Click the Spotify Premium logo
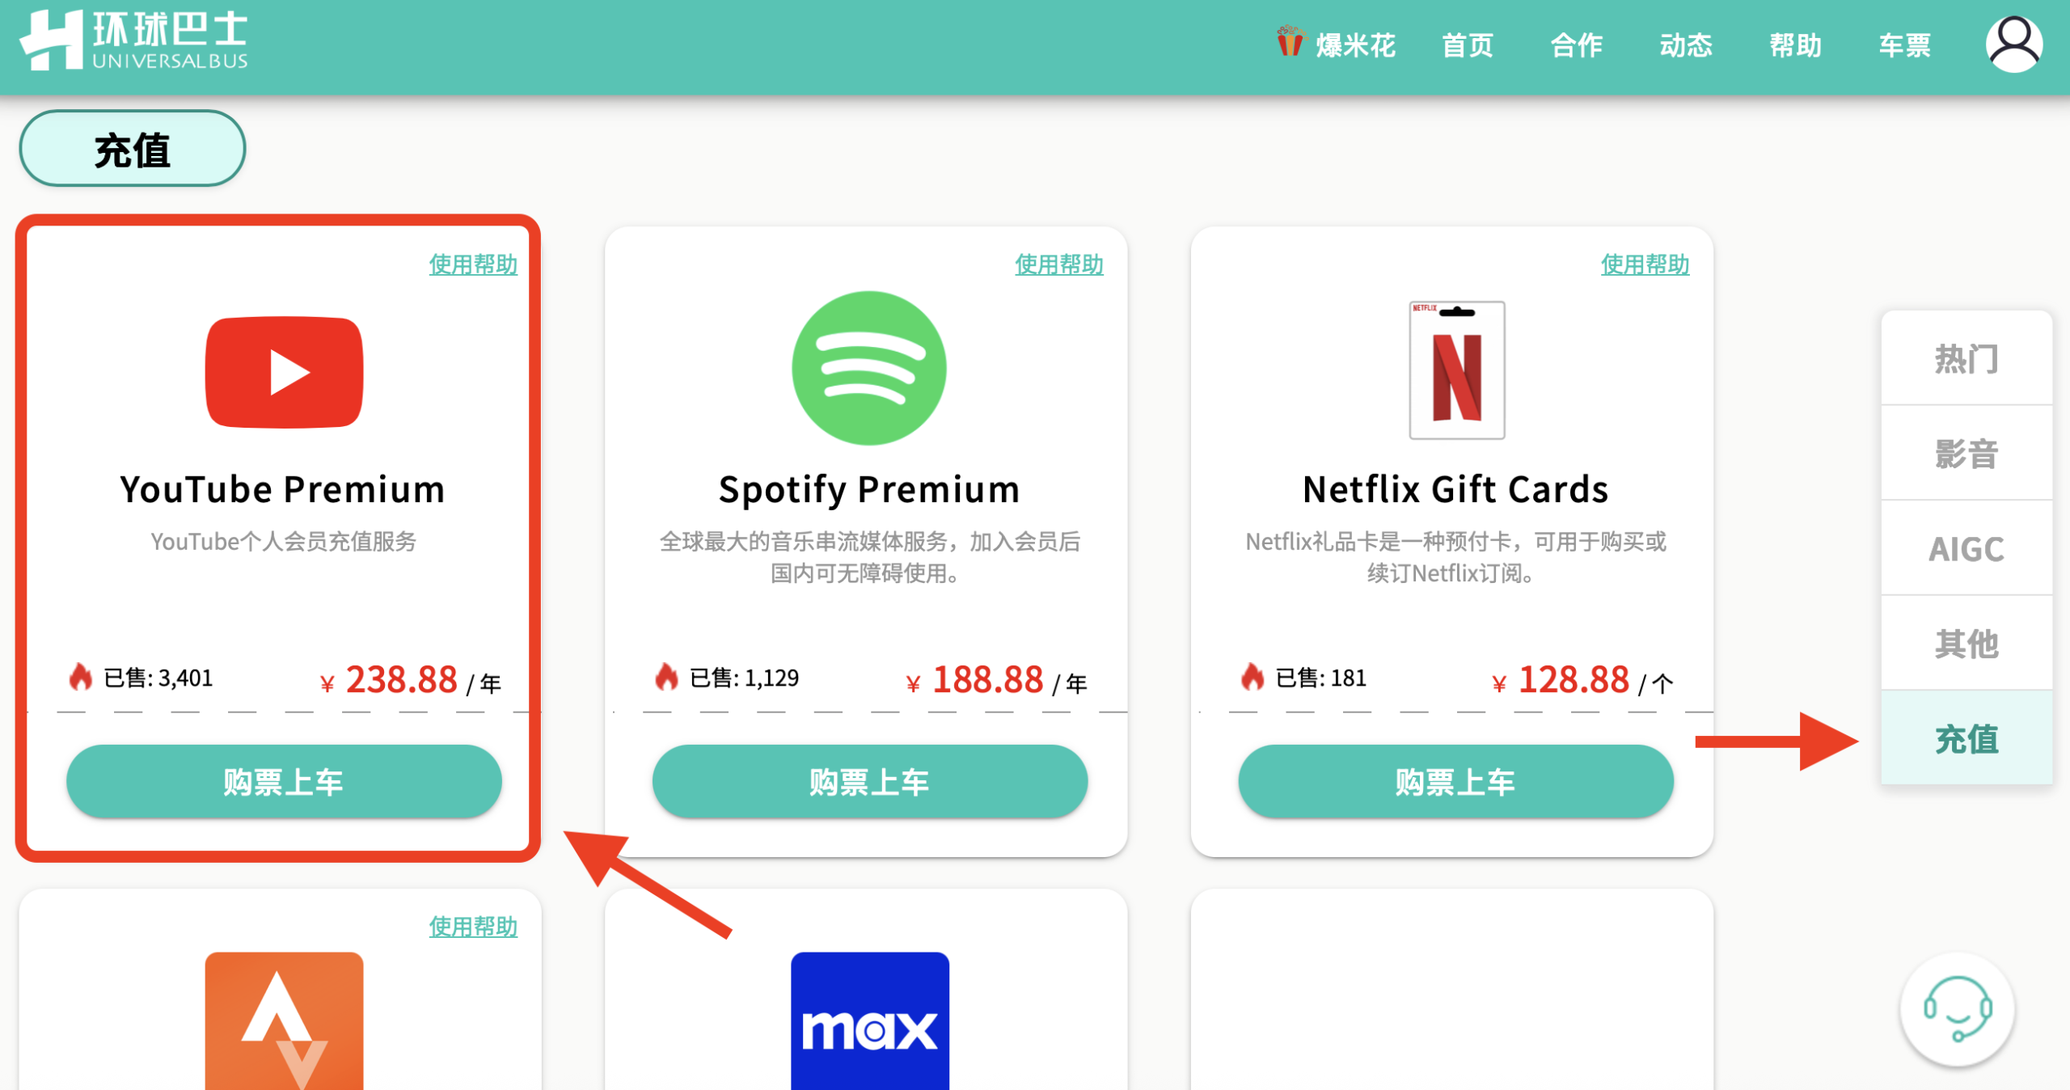This screenshot has height=1090, width=2070. tap(868, 368)
